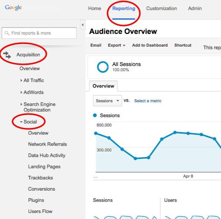
Task: Click the All Sessions circle icon
Action: pyautogui.click(x=103, y=67)
